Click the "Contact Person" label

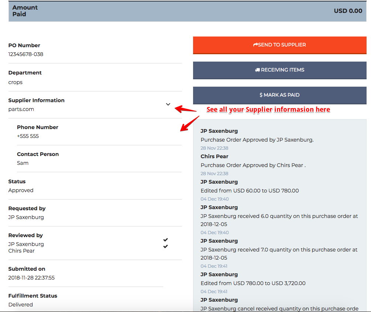[38, 154]
